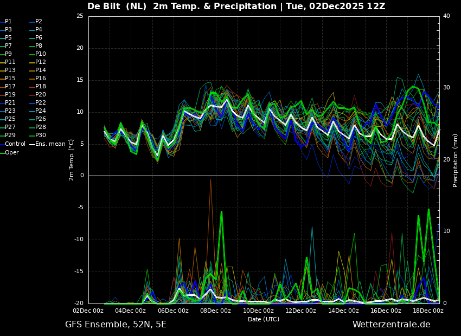Screen dimensions: 461x336
Task: Click the Control run legend entry
Action: (x=15, y=144)
